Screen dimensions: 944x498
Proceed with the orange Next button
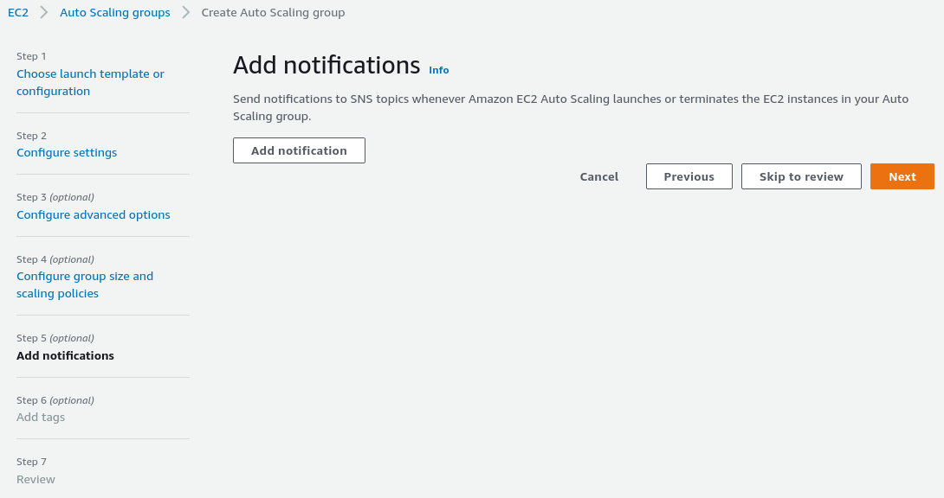tap(902, 176)
